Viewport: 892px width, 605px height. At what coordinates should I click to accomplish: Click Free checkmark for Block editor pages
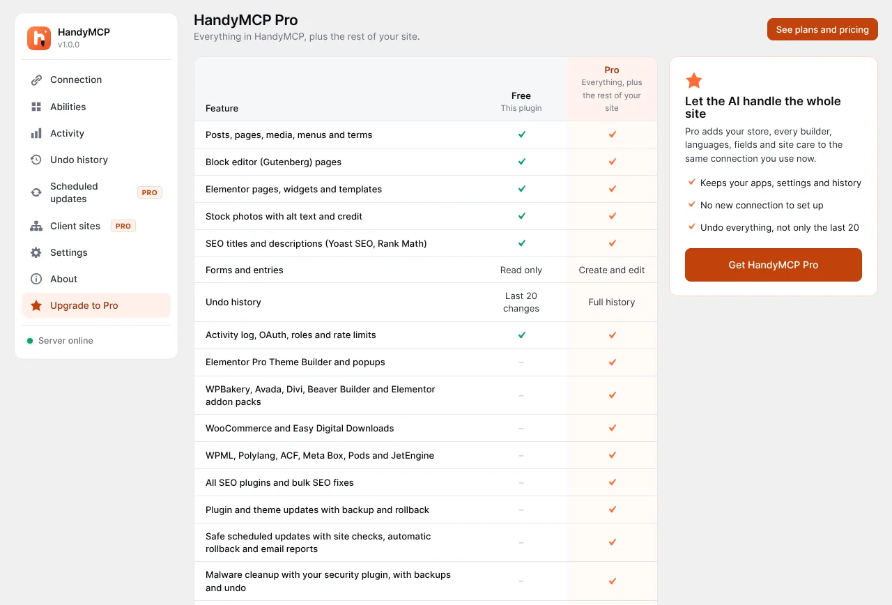[x=521, y=162]
